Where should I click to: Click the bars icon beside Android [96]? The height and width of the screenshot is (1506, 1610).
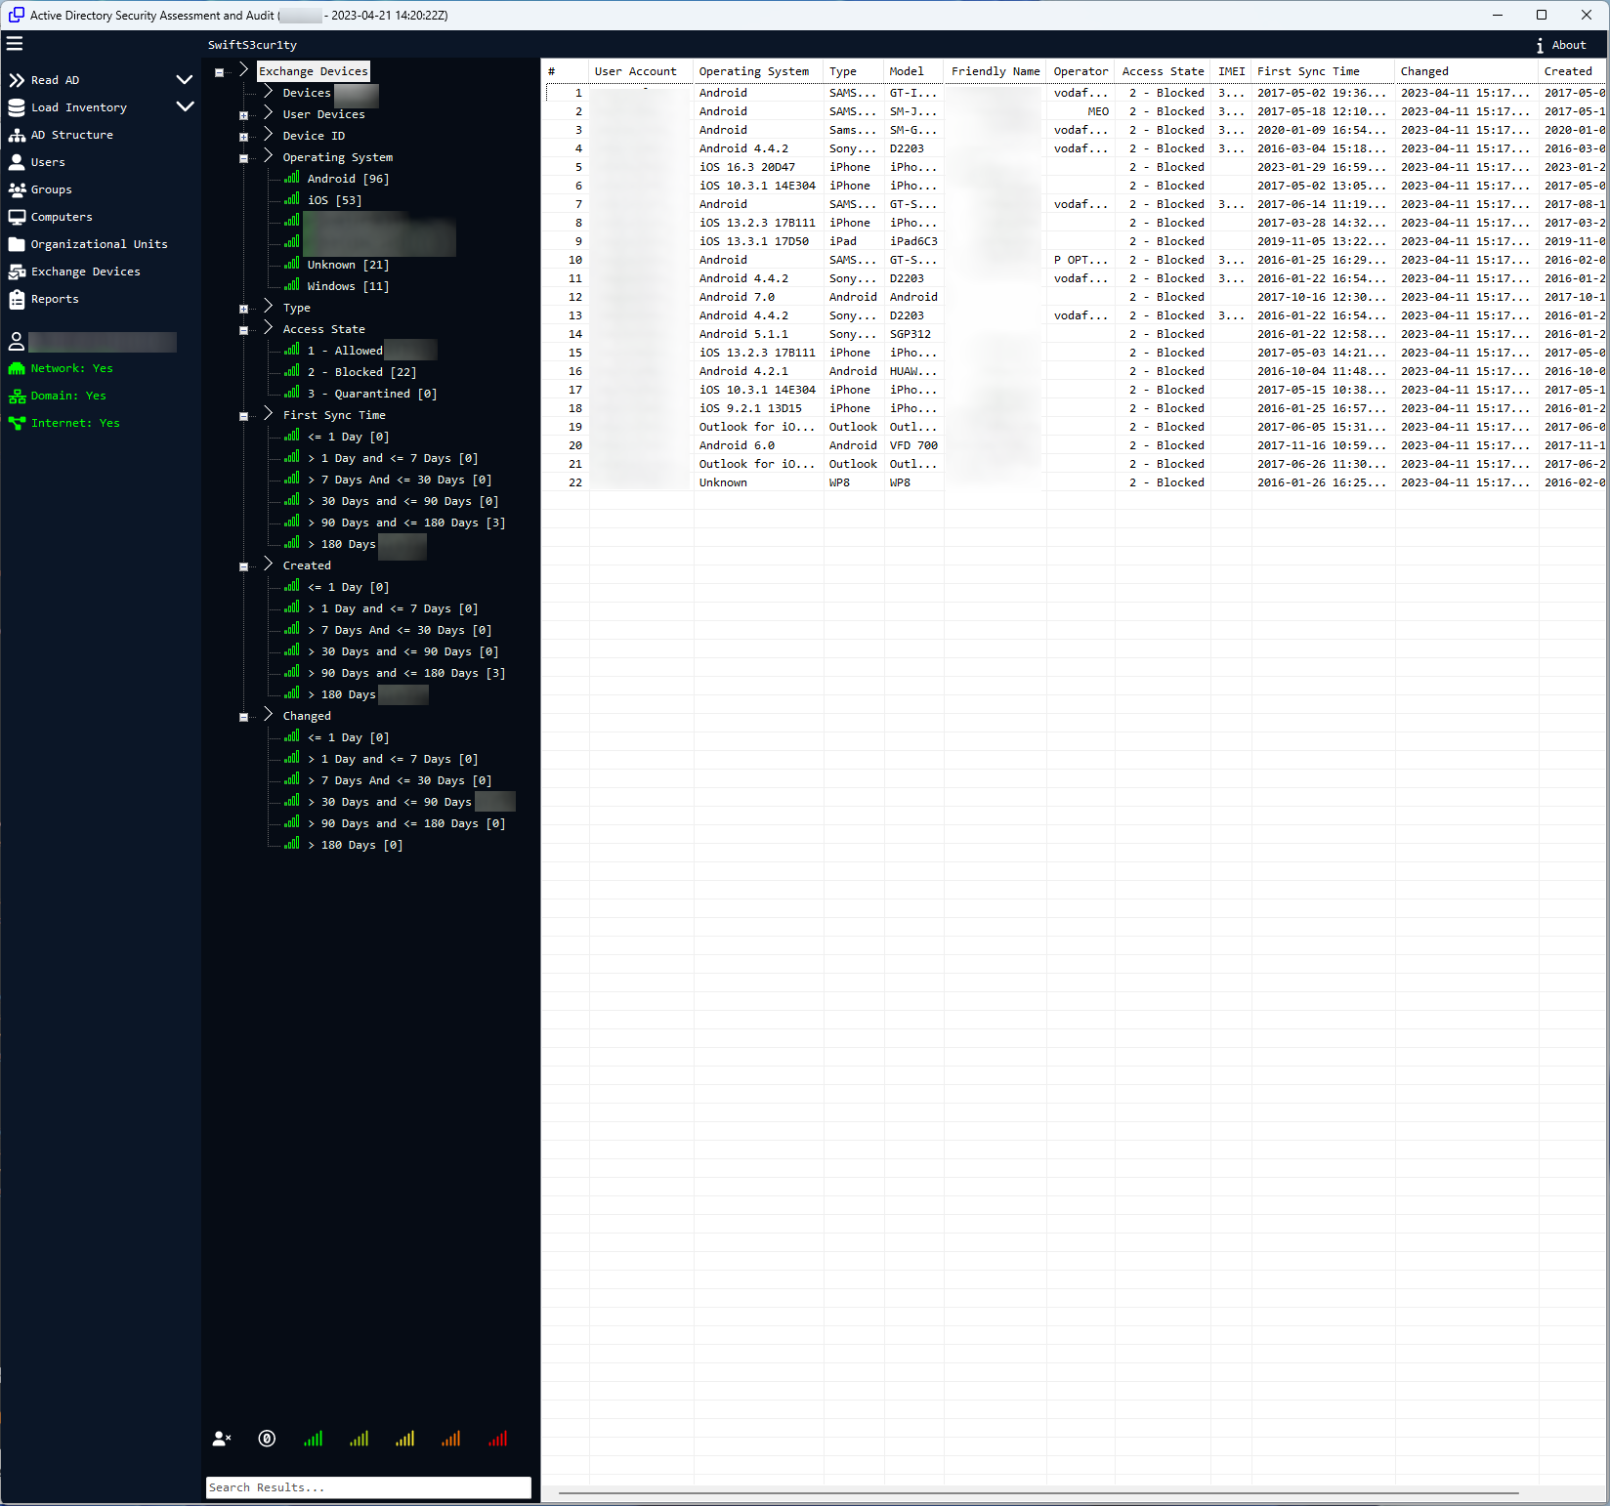tap(292, 178)
